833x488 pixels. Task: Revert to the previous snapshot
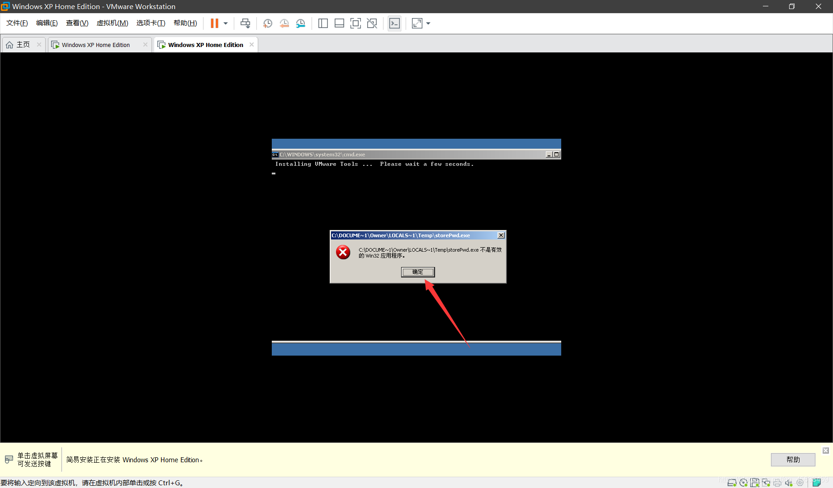284,23
